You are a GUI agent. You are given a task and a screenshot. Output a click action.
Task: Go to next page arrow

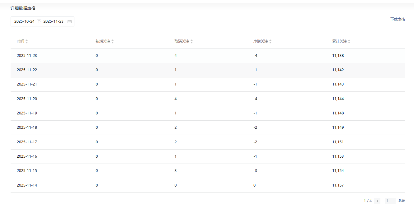377,201
